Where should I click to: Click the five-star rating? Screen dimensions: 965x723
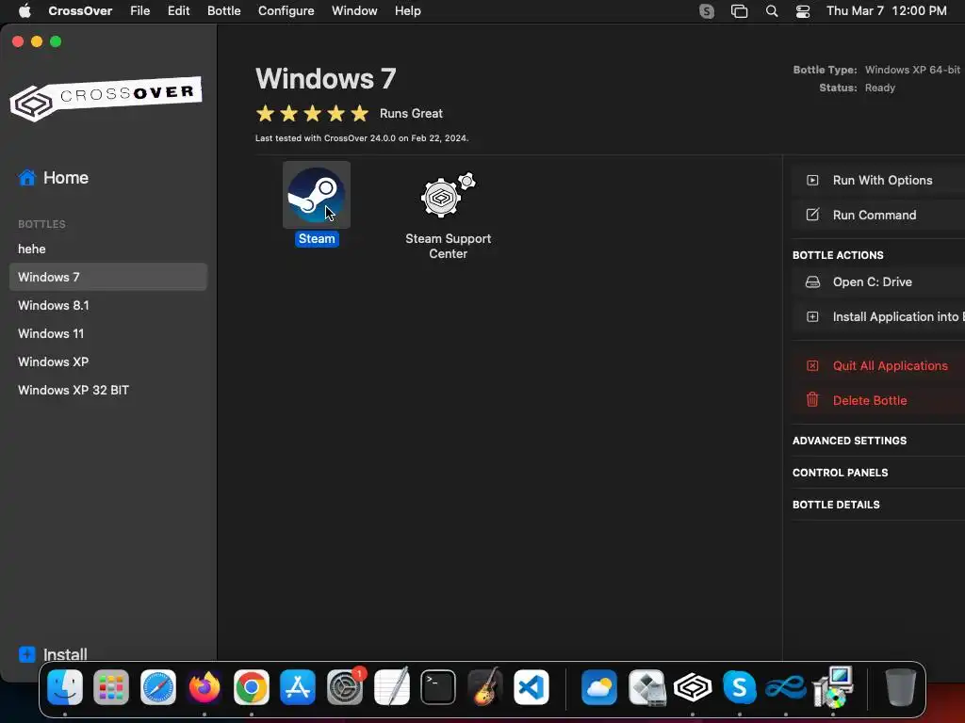pyautogui.click(x=313, y=113)
